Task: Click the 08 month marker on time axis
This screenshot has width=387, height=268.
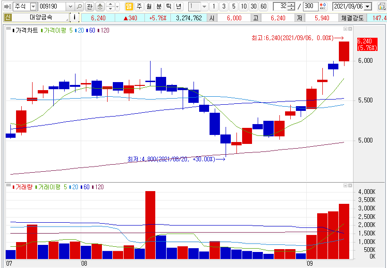Action: click(84, 263)
